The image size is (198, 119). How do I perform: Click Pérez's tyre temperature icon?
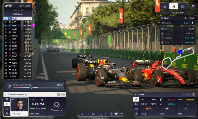[x=142, y=104]
